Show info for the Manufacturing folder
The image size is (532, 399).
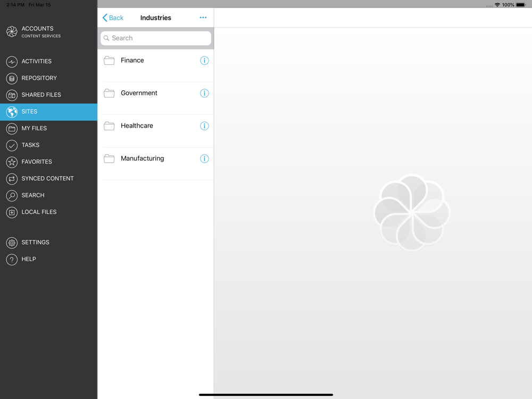point(204,159)
